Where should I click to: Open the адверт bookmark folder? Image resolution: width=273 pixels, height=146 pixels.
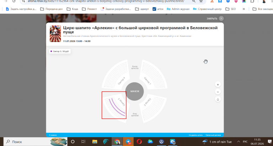[142, 9]
